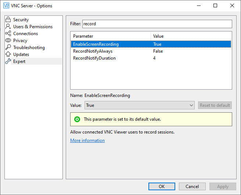Screen dimensions: 241x195
Task: Click the Updates arrow icon
Action: pyautogui.click(x=8, y=54)
